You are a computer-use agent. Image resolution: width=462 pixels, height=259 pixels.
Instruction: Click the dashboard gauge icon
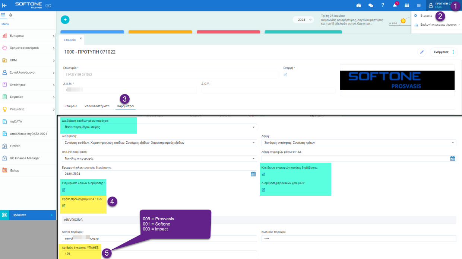pos(358,6)
